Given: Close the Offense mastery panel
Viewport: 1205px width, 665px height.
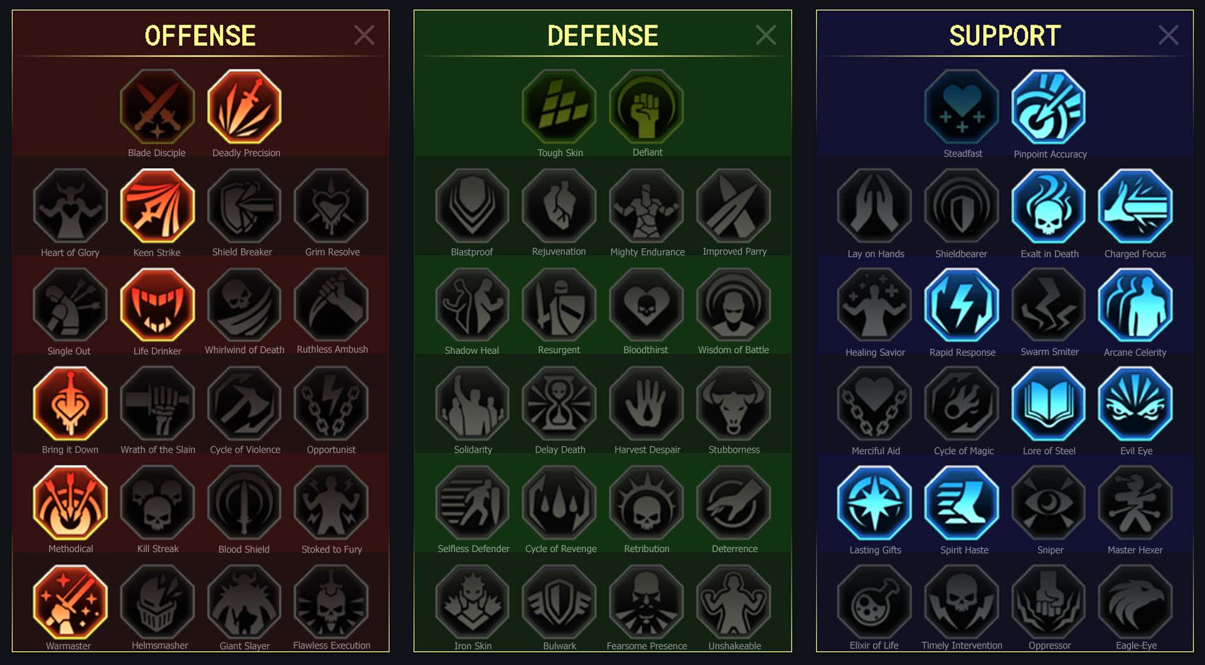Looking at the screenshot, I should click(364, 35).
